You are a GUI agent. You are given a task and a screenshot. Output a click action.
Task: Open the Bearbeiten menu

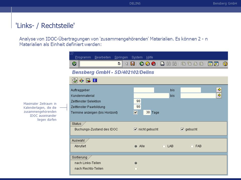pos(103,57)
